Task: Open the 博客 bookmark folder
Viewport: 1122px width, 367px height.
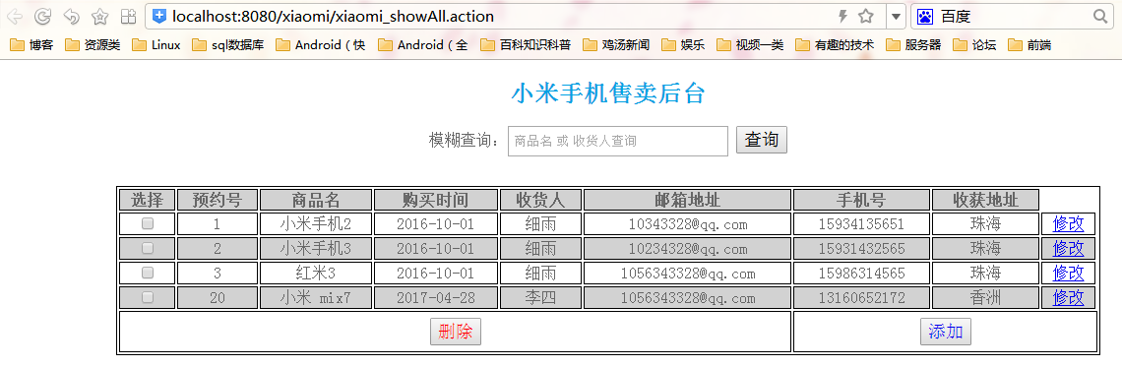Action: click(31, 45)
